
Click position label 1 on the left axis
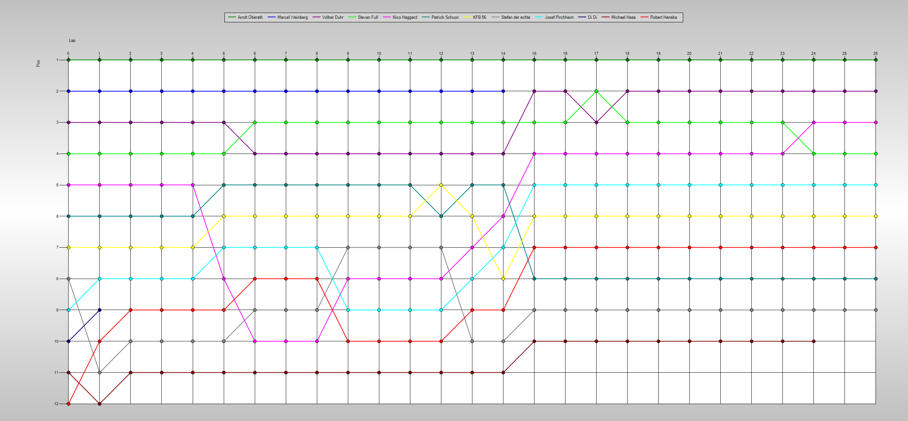[57, 60]
